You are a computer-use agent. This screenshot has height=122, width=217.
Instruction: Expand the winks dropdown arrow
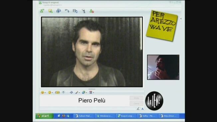click(x=52, y=93)
